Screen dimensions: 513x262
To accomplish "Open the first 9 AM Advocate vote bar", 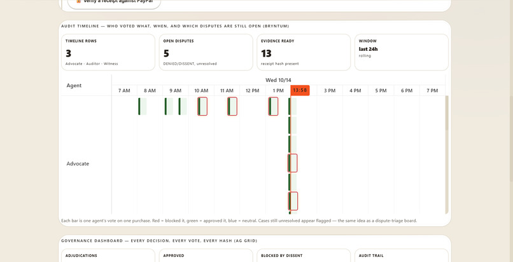I will pos(169,106).
